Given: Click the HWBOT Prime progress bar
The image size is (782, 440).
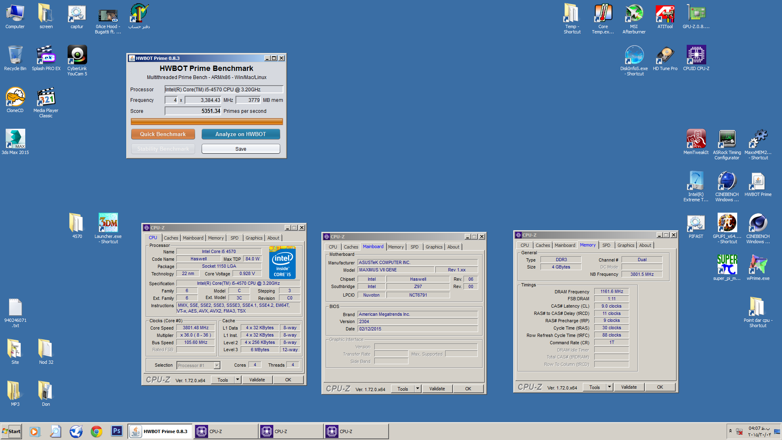Looking at the screenshot, I should click(207, 121).
